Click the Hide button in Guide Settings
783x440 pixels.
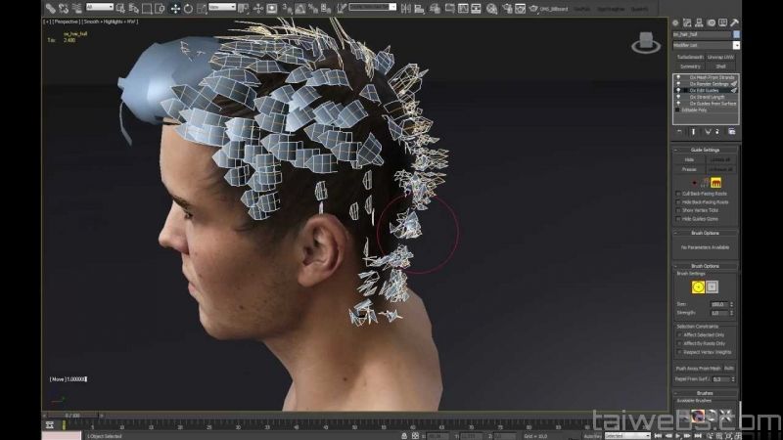click(689, 159)
